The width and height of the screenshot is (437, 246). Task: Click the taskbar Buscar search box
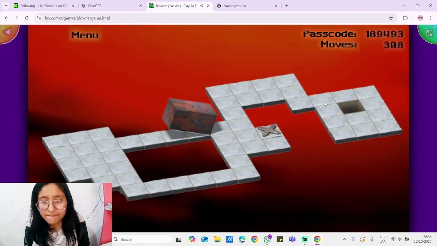[x=142, y=240]
